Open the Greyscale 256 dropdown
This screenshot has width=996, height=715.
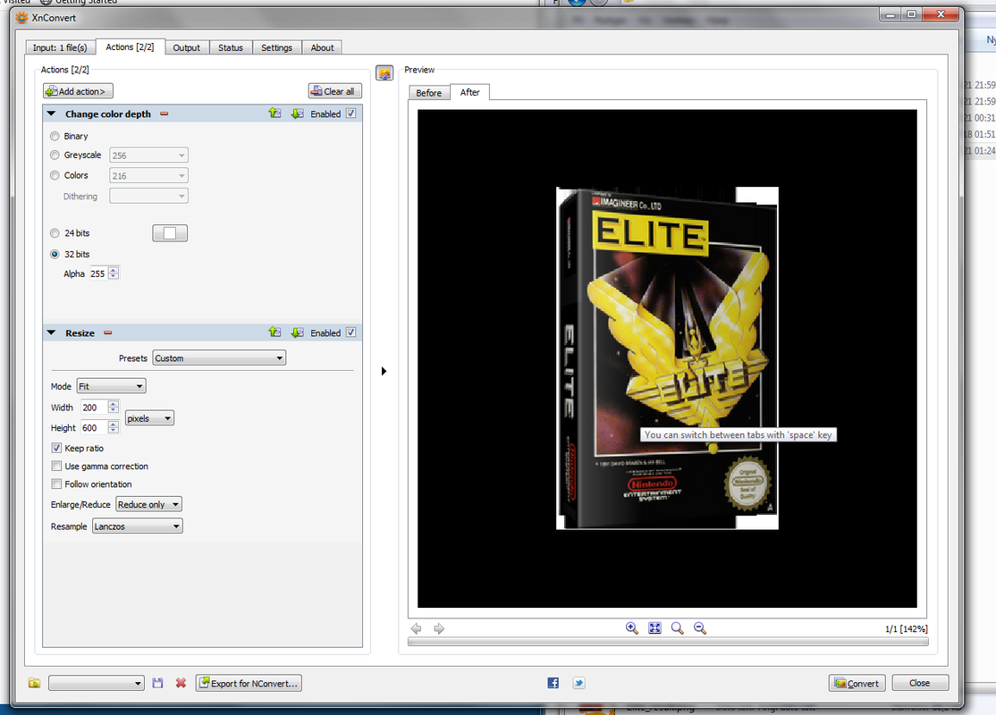point(148,155)
